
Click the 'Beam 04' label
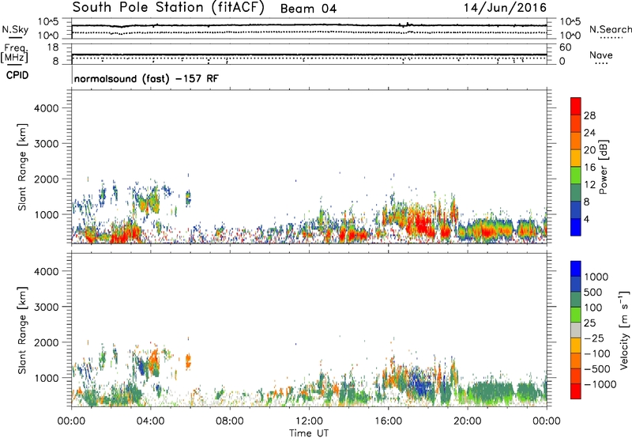308,9
